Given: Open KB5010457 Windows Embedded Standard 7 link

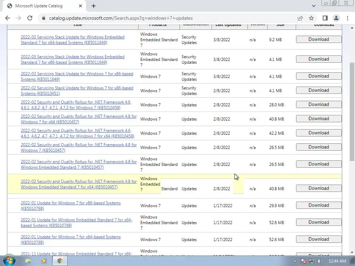Looking at the screenshot, I should (79, 165).
